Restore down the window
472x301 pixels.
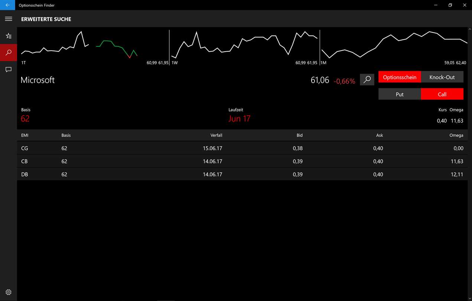pyautogui.click(x=450, y=5)
